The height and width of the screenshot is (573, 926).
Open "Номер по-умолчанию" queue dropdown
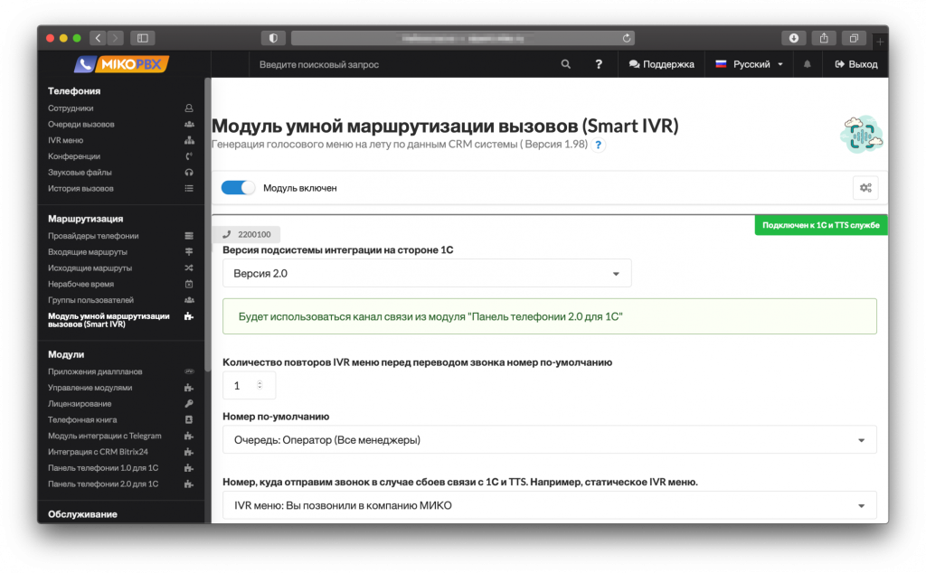point(549,440)
